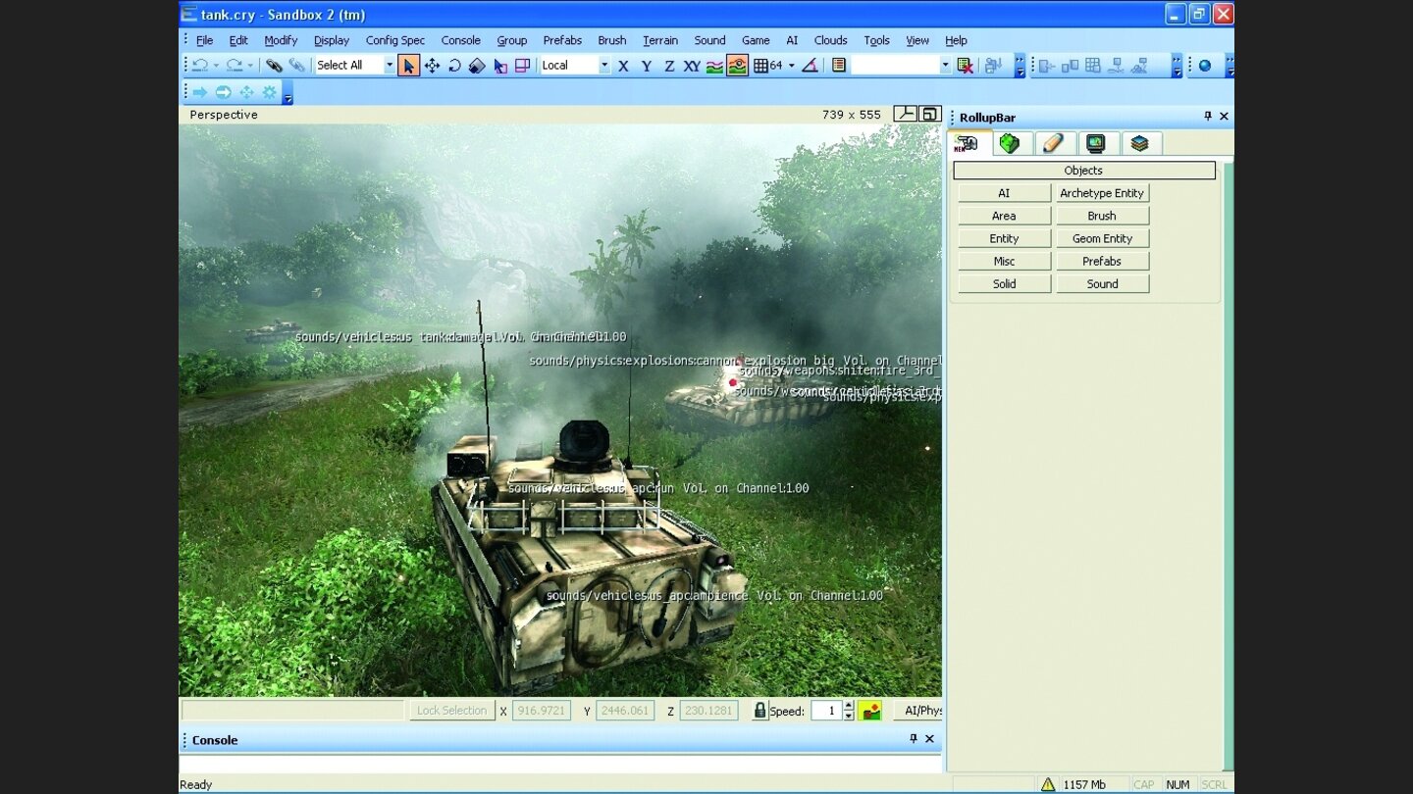Click the Speed value field

point(826,711)
